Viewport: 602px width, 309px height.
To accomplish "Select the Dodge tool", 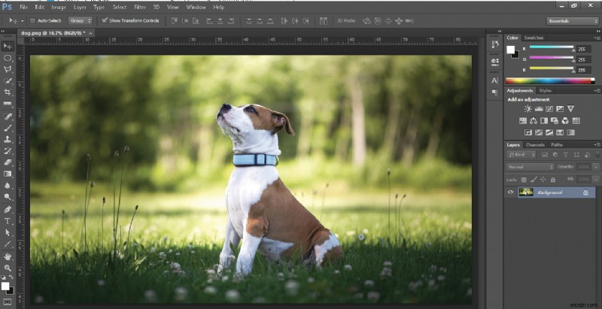I will (8, 197).
